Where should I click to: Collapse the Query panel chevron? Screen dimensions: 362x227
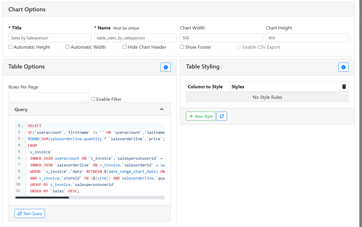click(x=162, y=109)
